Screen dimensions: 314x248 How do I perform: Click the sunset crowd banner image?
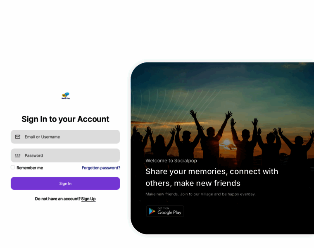click(x=222, y=148)
